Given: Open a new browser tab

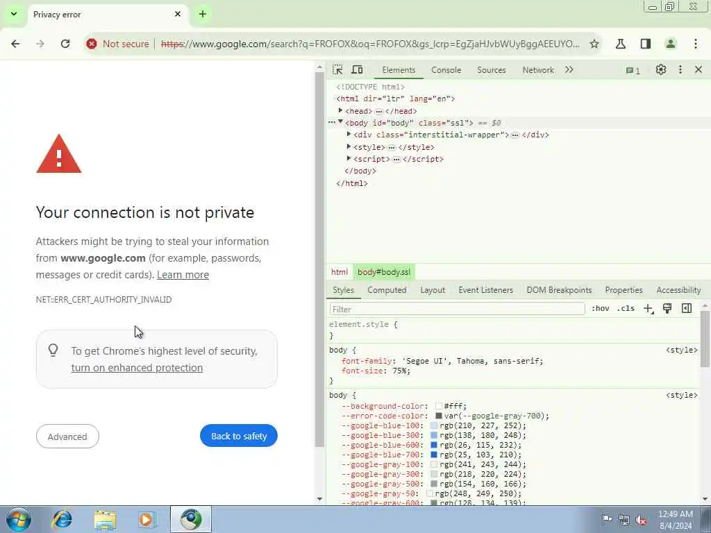Looking at the screenshot, I should pos(202,14).
